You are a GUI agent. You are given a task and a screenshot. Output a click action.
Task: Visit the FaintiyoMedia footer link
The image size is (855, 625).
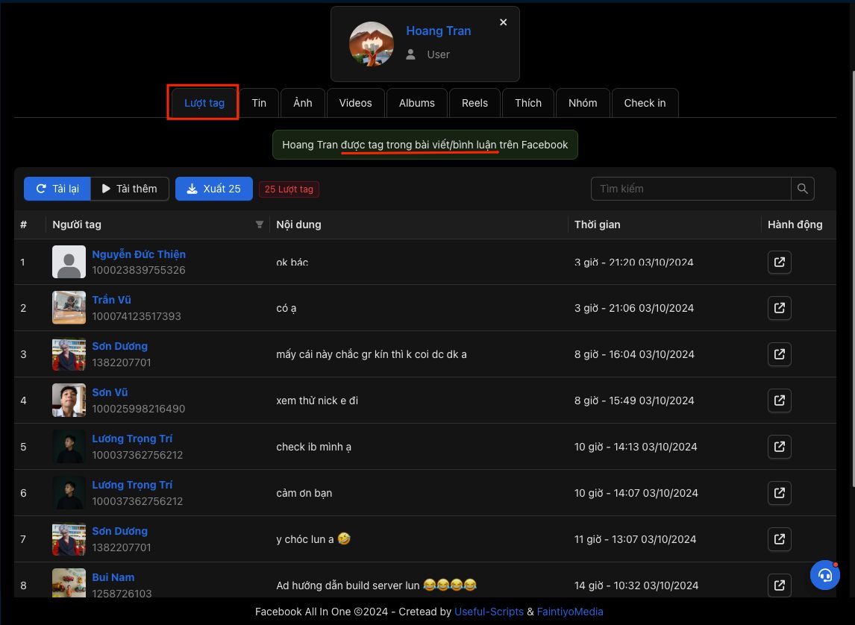point(570,612)
